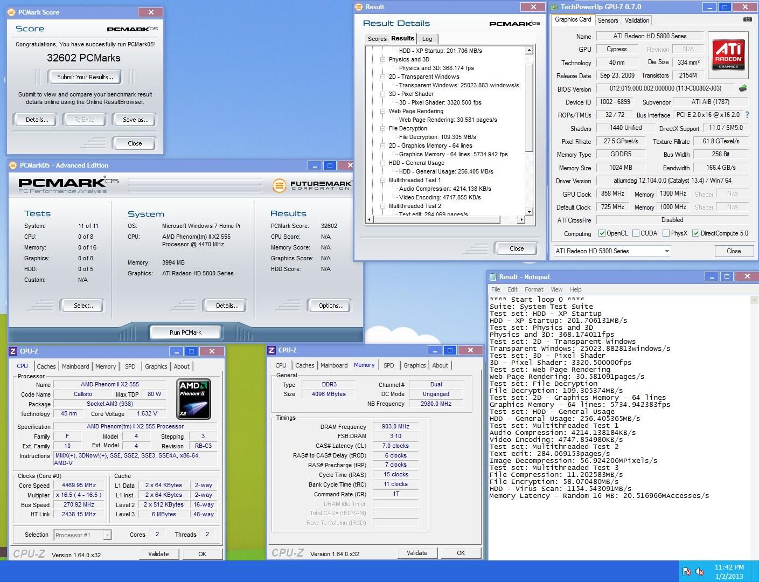Click the GPU-Z window title icon
The width and height of the screenshot is (759, 582).
click(x=555, y=7)
